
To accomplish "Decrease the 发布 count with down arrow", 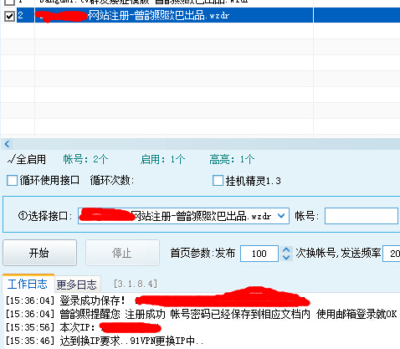I will (286, 257).
